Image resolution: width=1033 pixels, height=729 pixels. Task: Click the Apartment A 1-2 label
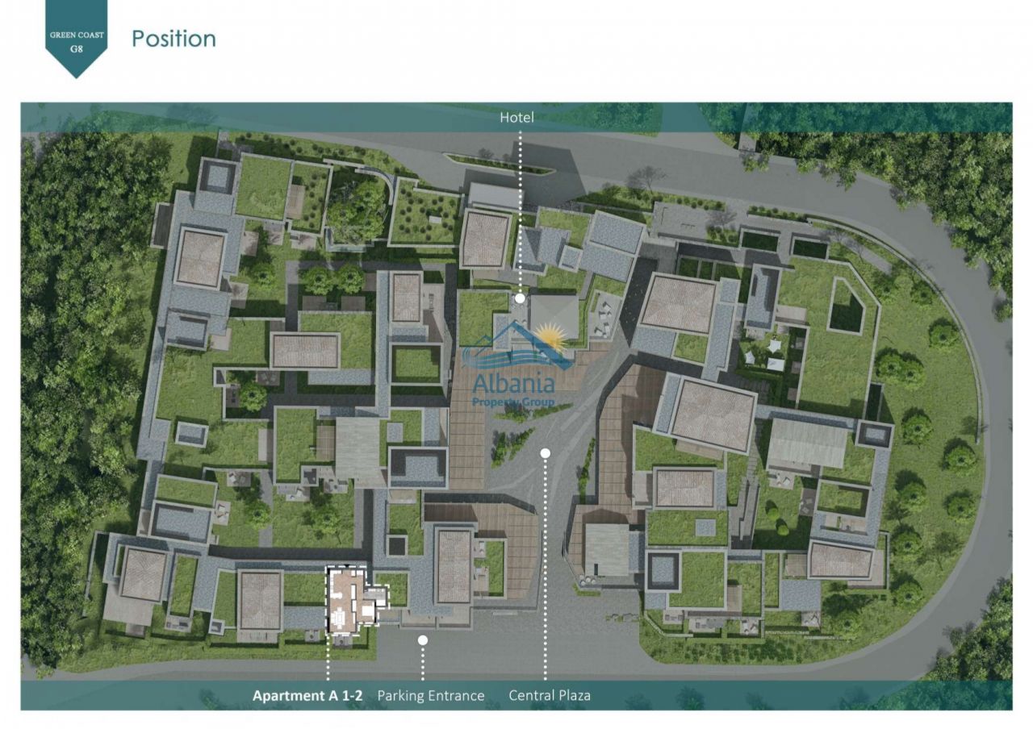[307, 695]
